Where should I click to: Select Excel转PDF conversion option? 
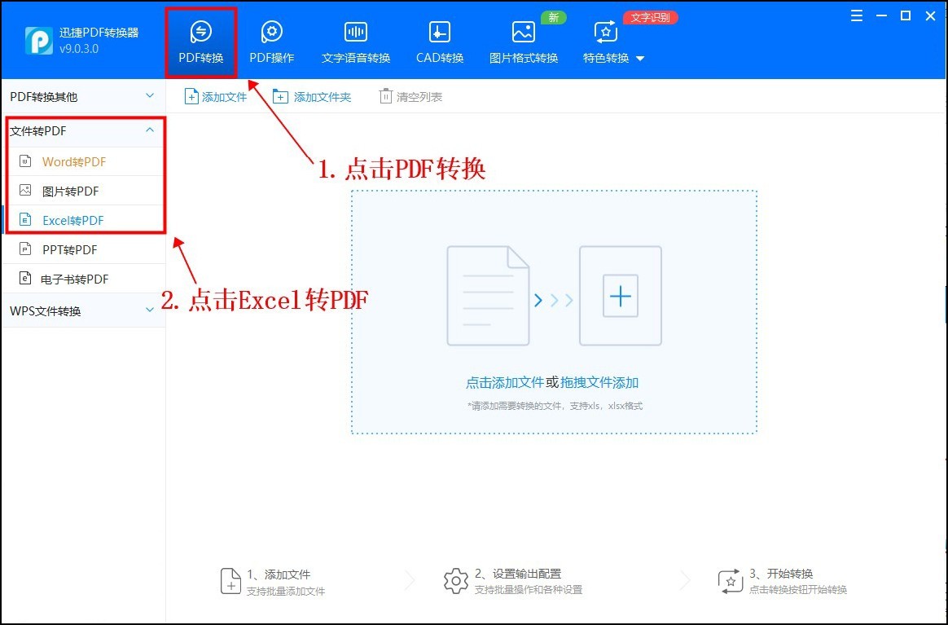(72, 219)
